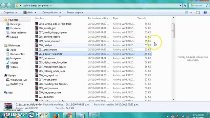
Task: Open the Organizar menu
Action: tap(10, 12)
